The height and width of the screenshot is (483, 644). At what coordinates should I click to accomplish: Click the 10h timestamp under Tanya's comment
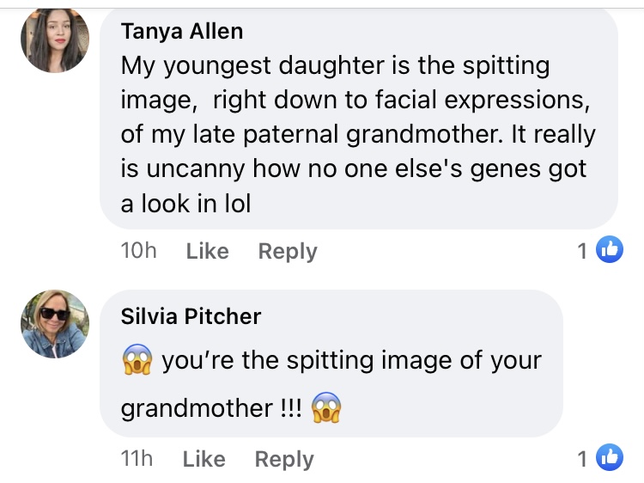[139, 251]
